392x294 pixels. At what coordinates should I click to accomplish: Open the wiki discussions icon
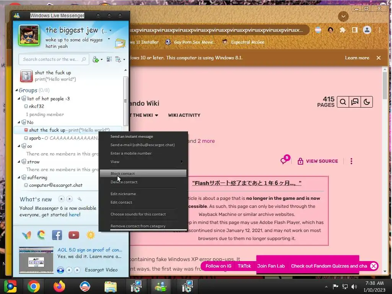point(355,102)
